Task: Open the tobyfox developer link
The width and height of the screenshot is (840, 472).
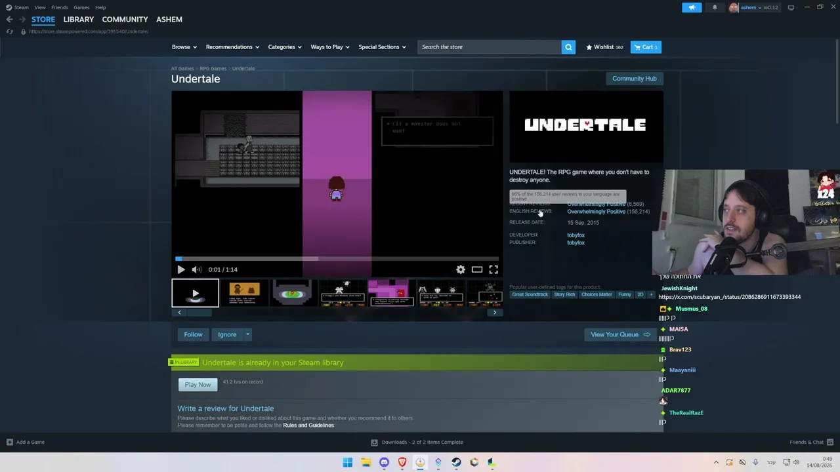Action: pos(576,235)
